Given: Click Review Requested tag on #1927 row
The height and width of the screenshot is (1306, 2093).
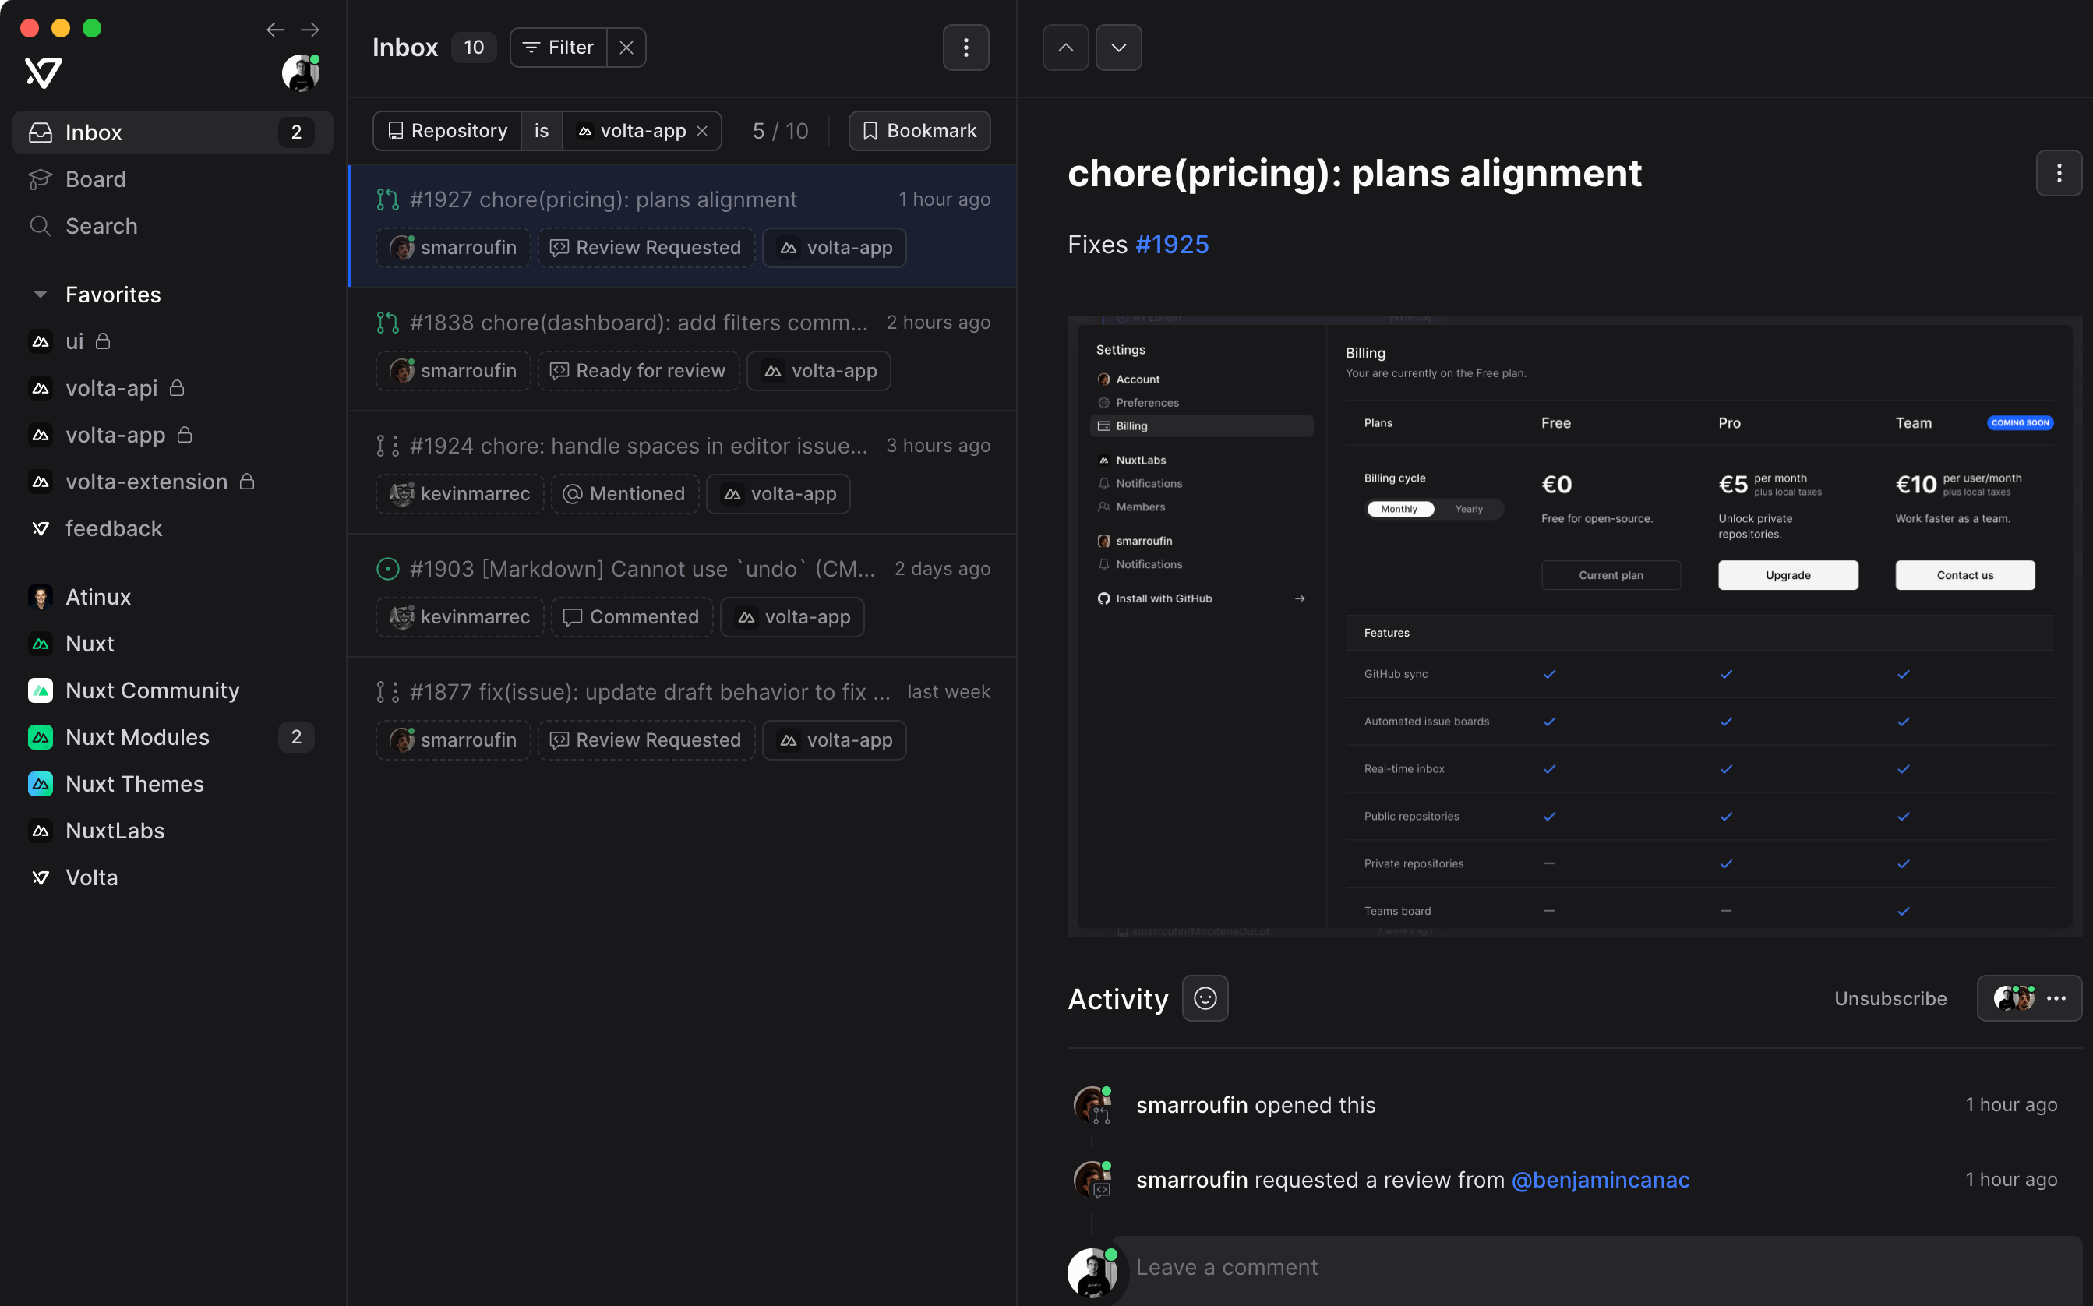Looking at the screenshot, I should tap(646, 248).
